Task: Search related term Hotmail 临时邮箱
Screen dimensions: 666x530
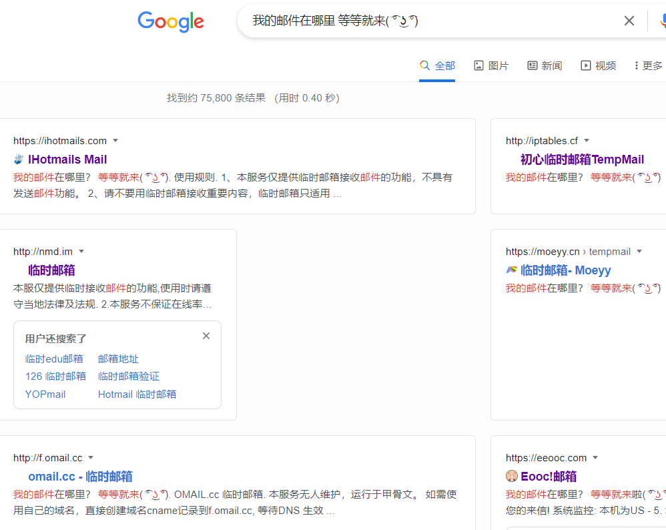Action: tap(137, 394)
